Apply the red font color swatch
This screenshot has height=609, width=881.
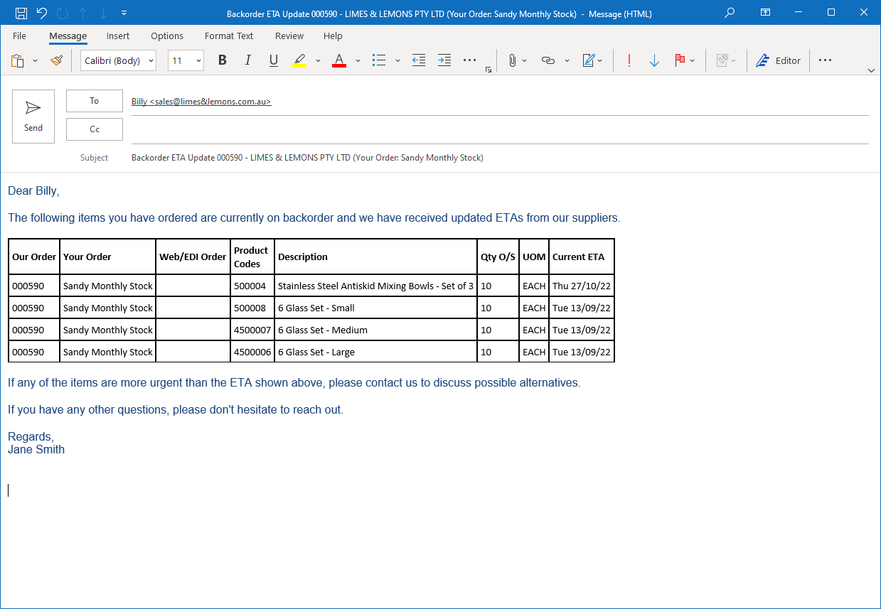tap(338, 60)
